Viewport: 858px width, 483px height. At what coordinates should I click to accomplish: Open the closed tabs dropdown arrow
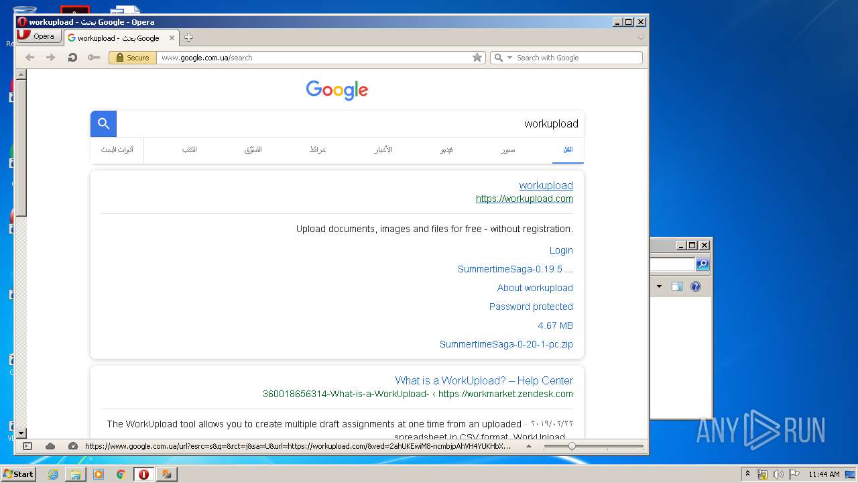[641, 38]
